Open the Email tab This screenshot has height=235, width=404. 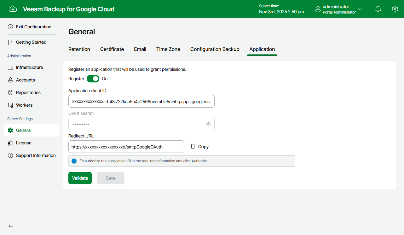coord(140,49)
